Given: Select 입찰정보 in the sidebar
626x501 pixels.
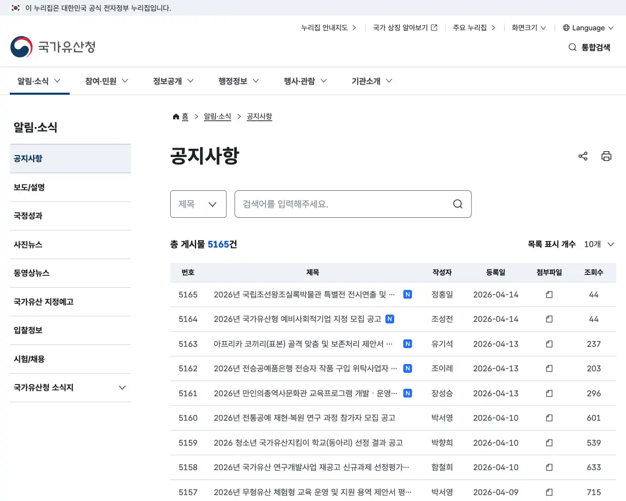Looking at the screenshot, I should click(70, 330).
